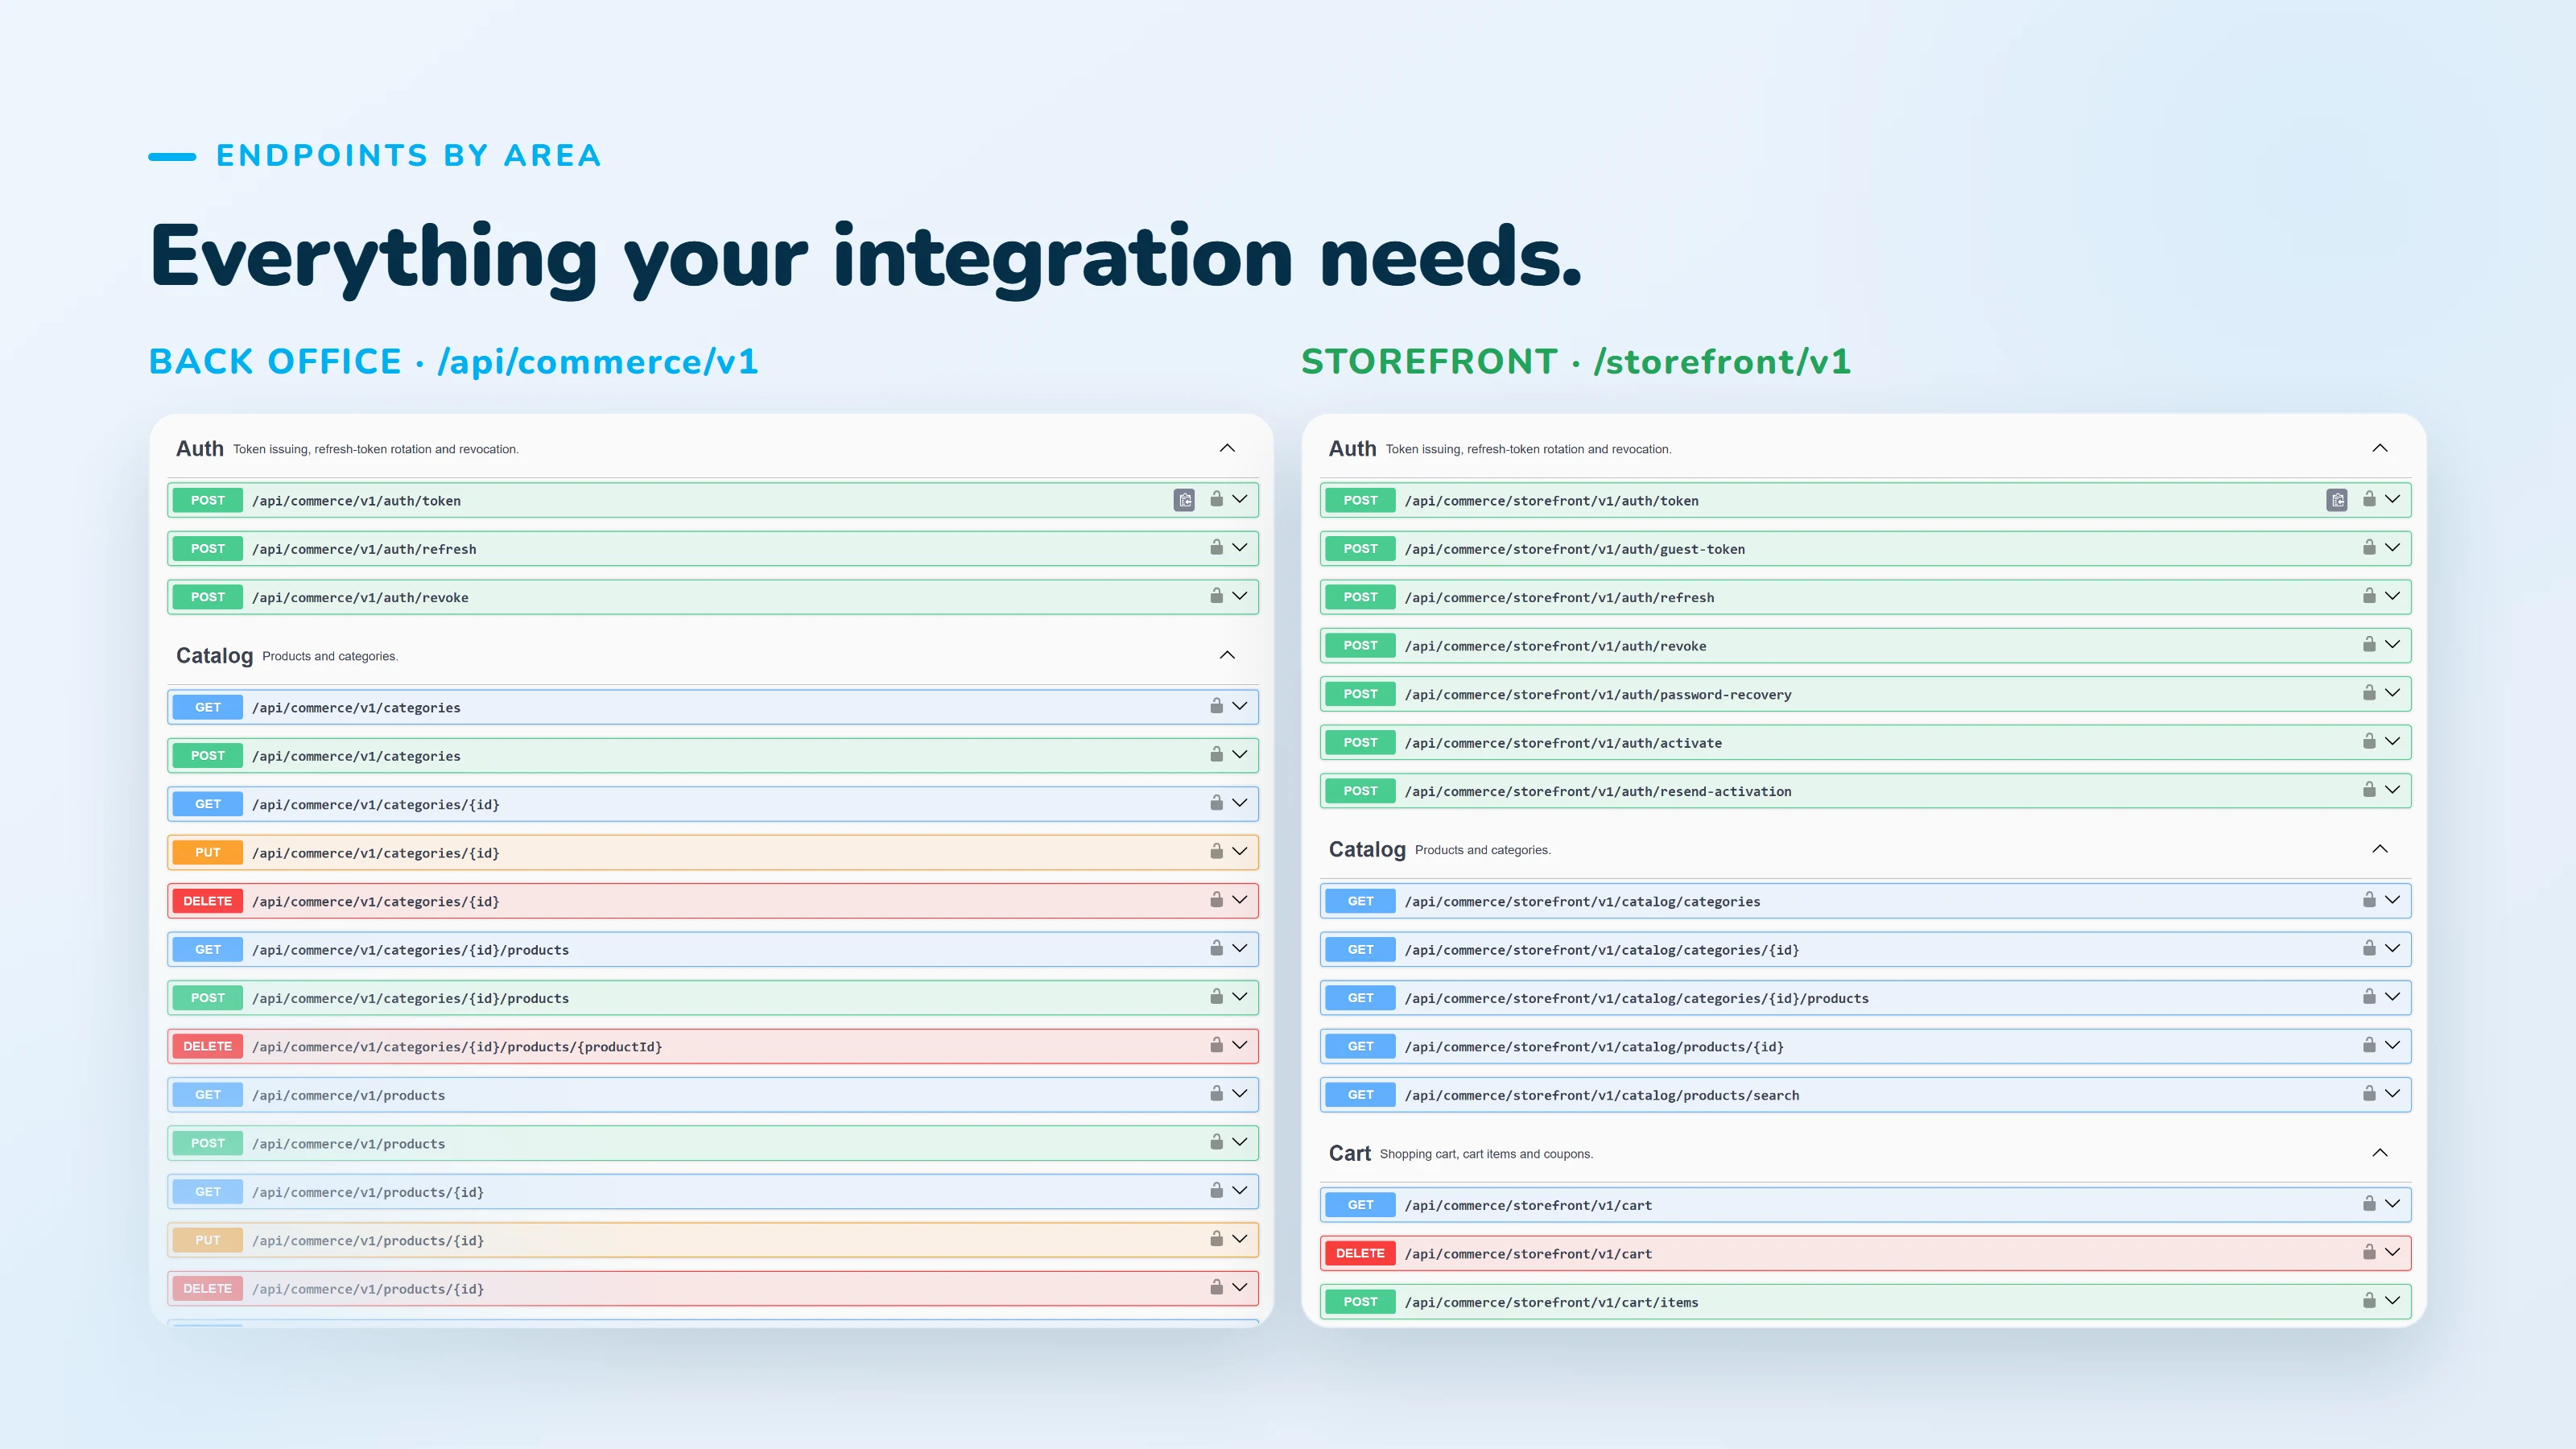Click lock icon on storefront auth/activate row
Image resolution: width=2576 pixels, height=1449 pixels.
(2369, 741)
